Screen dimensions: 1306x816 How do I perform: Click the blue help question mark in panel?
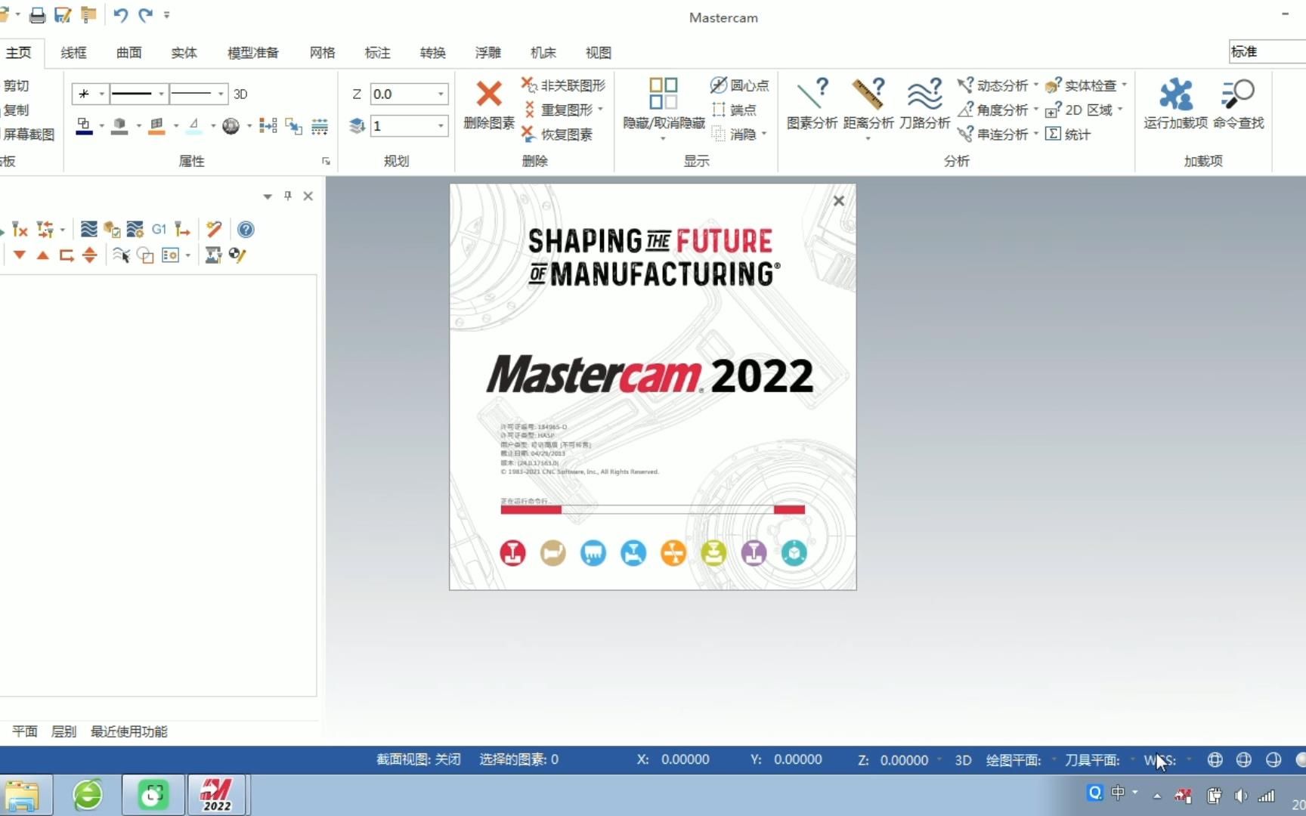246,229
